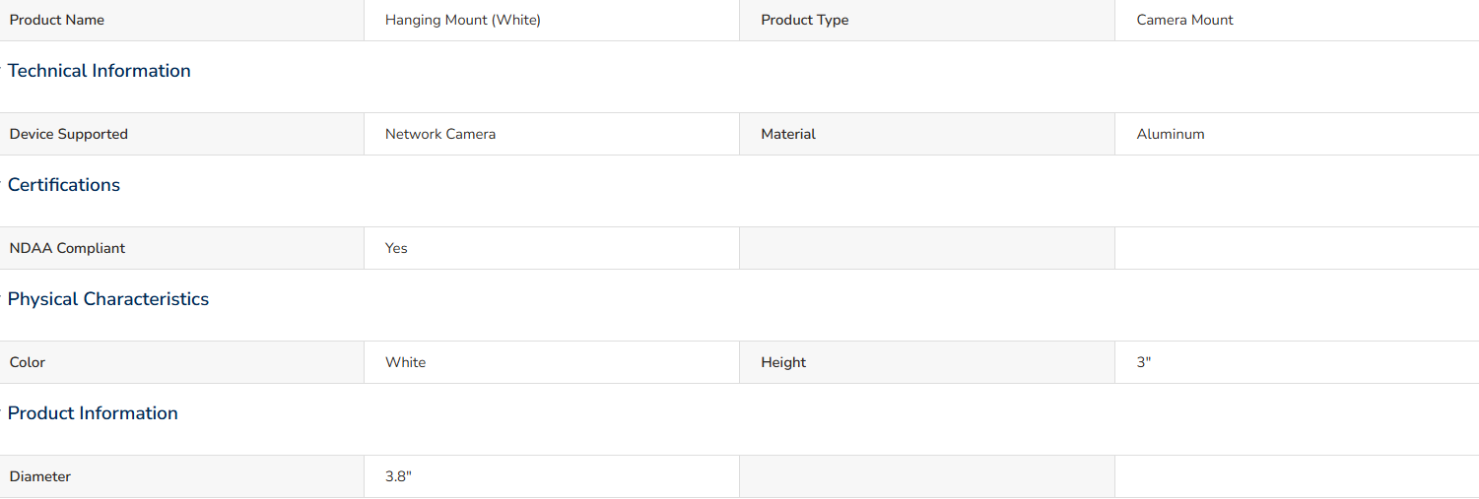Select the Camera Mount value

click(1184, 20)
